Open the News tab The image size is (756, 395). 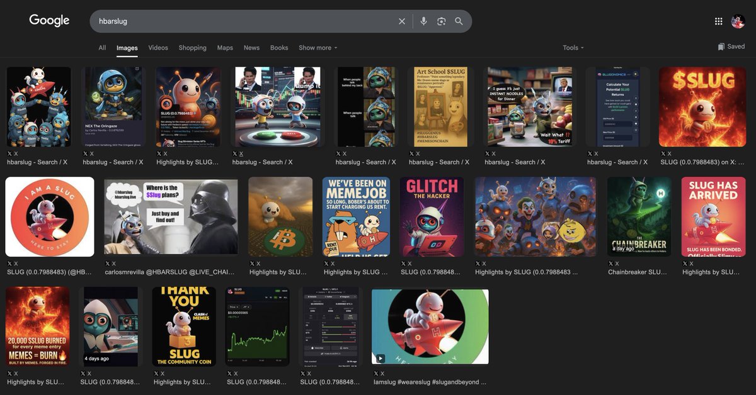251,48
